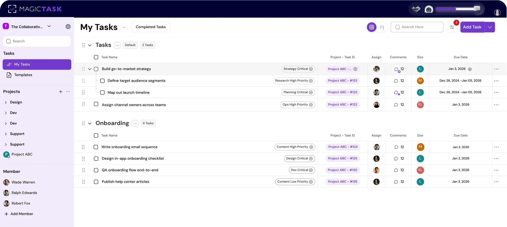Click the floating island theme icon
Screen dimensions: 507x227
coord(416,9)
